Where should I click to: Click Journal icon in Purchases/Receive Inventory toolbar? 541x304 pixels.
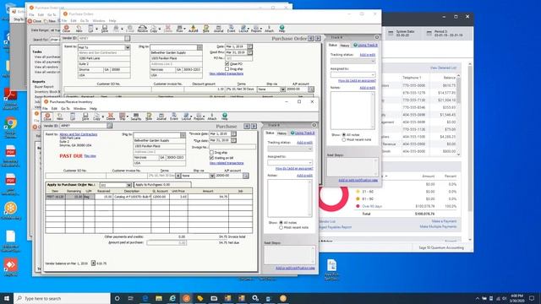[x=161, y=117]
